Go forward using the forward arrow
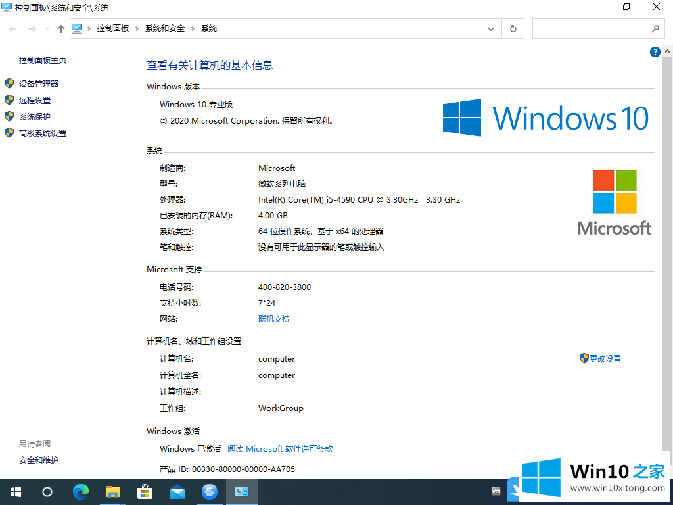Image resolution: width=673 pixels, height=505 pixels. tap(32, 29)
